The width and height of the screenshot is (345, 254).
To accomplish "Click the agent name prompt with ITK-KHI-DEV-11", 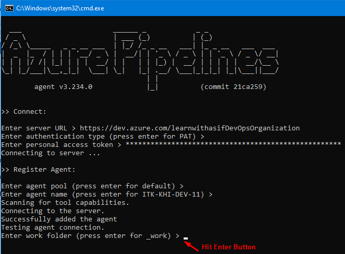I will coord(106,194).
